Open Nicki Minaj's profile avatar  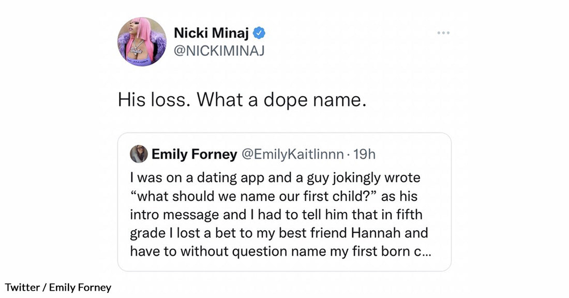tap(142, 41)
